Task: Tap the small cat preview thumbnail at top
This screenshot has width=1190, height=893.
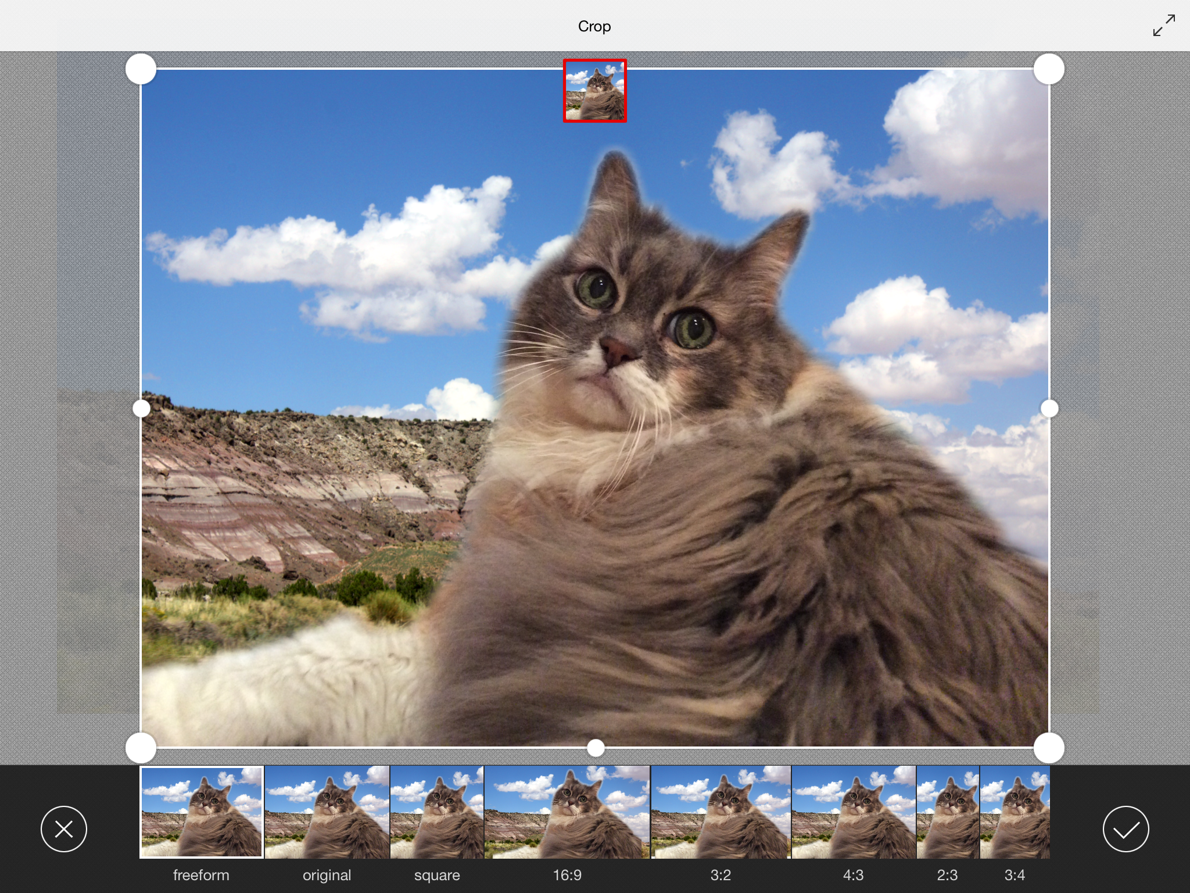Action: click(x=595, y=91)
